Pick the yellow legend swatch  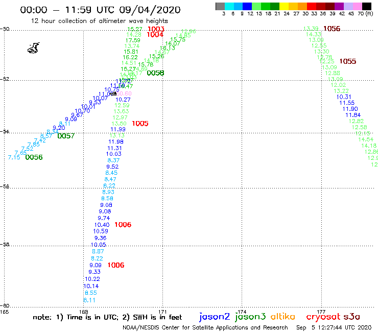click(284, 6)
